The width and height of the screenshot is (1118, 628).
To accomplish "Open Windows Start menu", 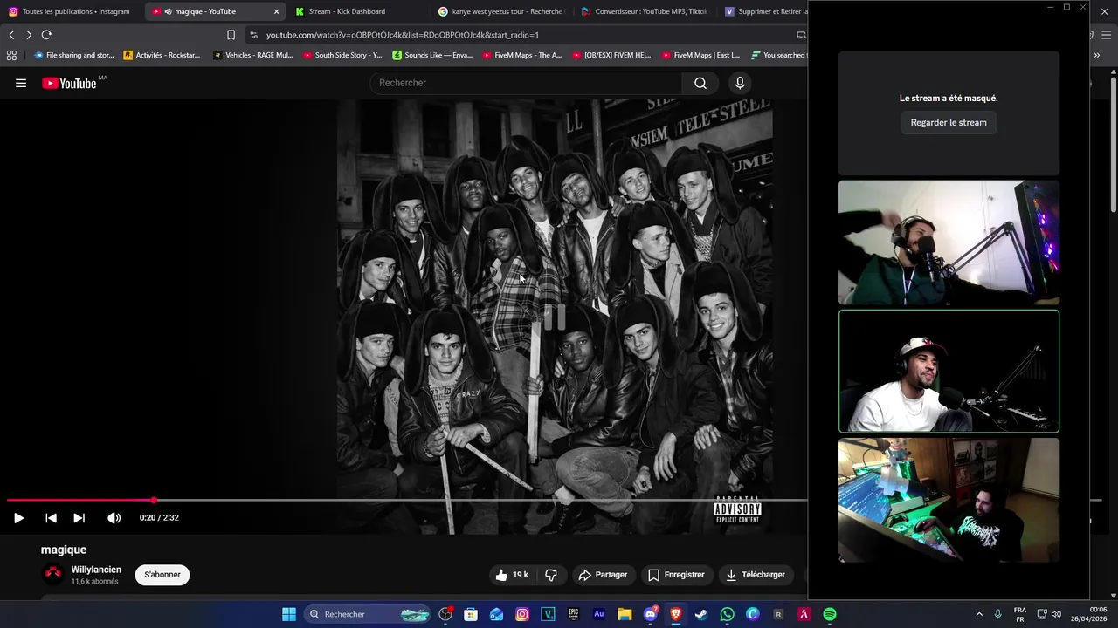I will (288, 614).
